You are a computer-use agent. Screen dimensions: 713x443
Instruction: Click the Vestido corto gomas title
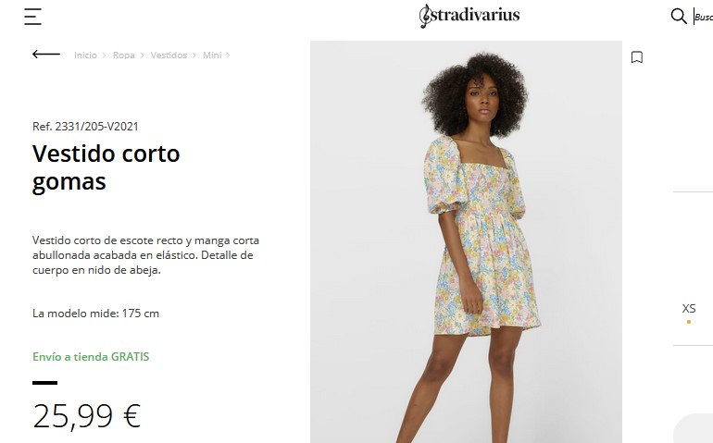pyautogui.click(x=106, y=167)
